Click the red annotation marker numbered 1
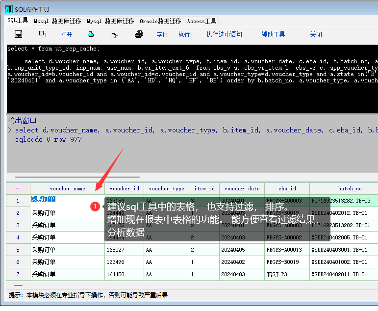The height and width of the screenshot is (311, 378). click(95, 207)
